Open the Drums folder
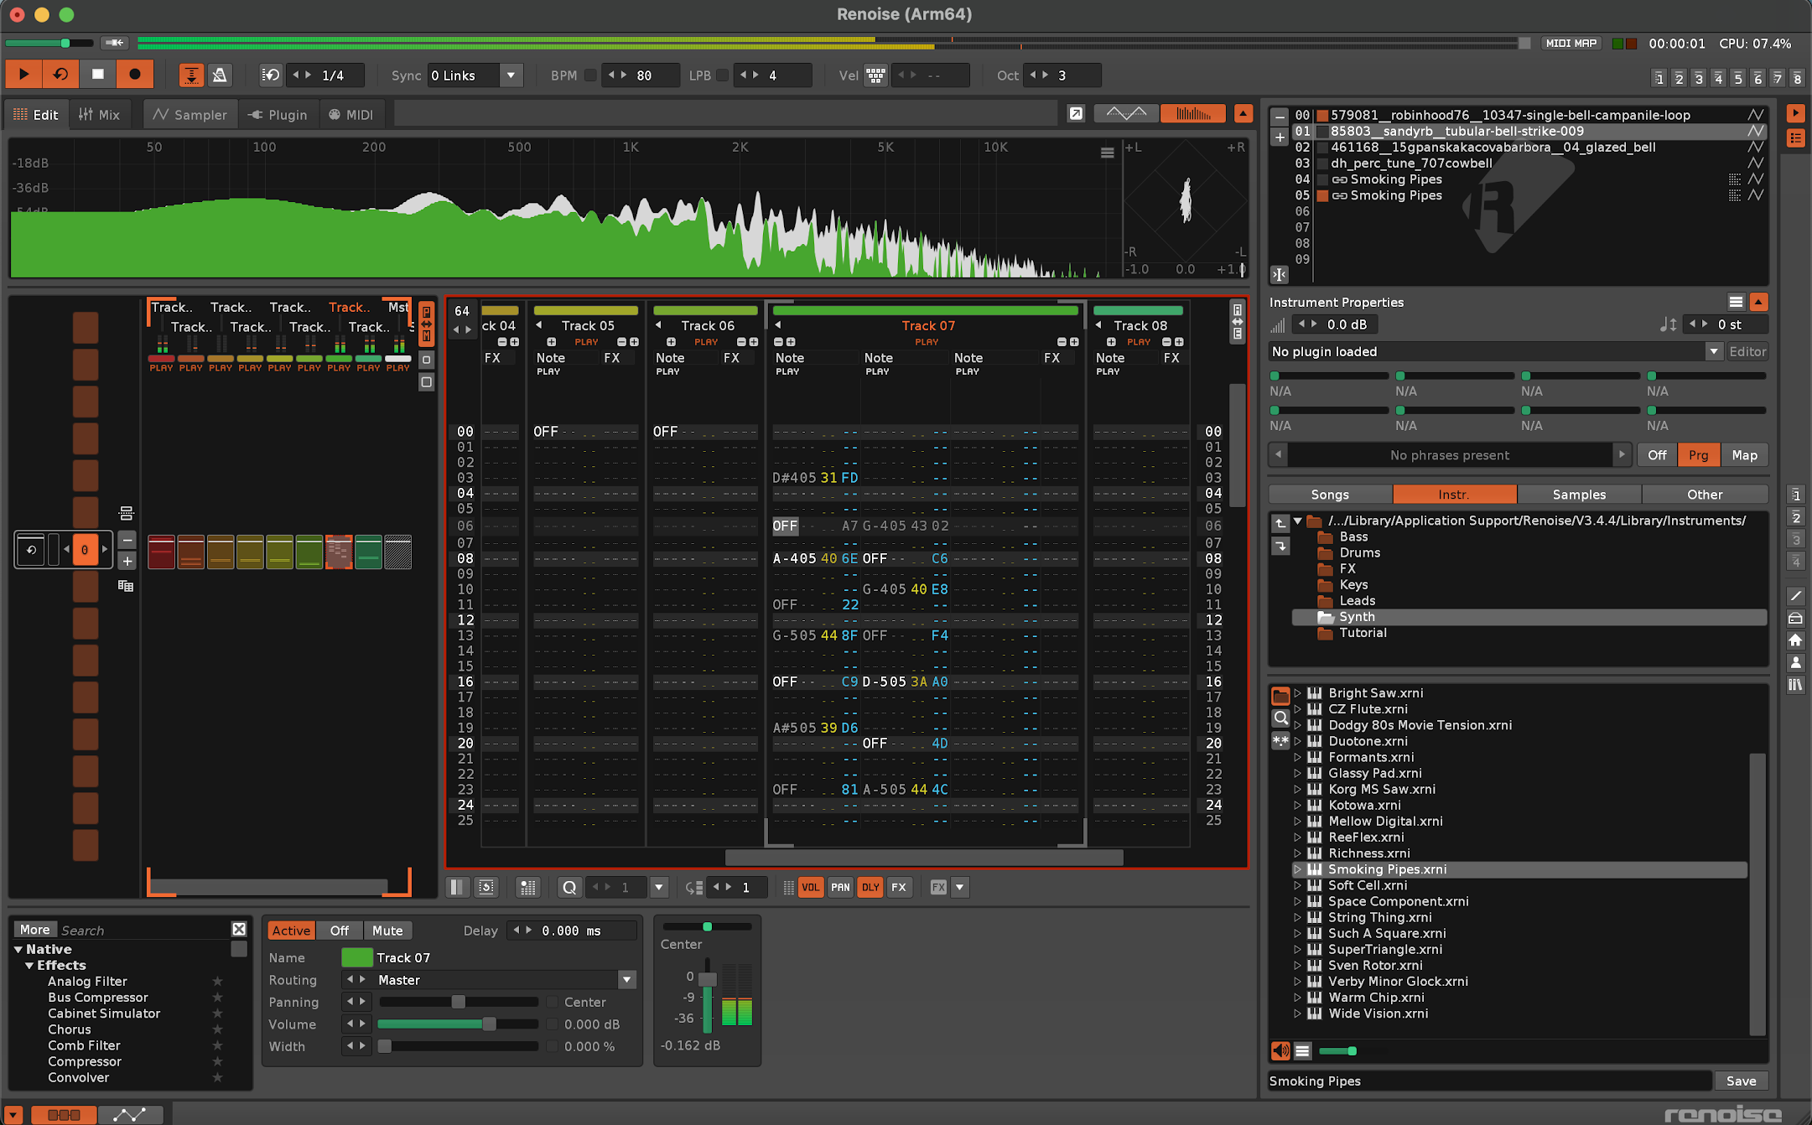 pyautogui.click(x=1359, y=552)
